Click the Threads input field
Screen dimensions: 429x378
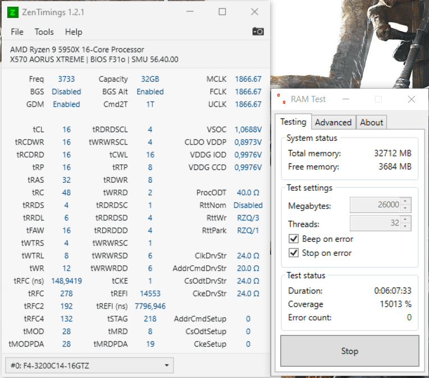(x=375, y=223)
